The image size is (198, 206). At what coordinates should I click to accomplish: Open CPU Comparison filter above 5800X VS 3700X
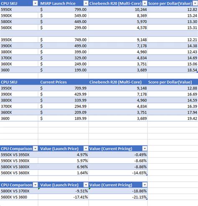click(x=36, y=185)
